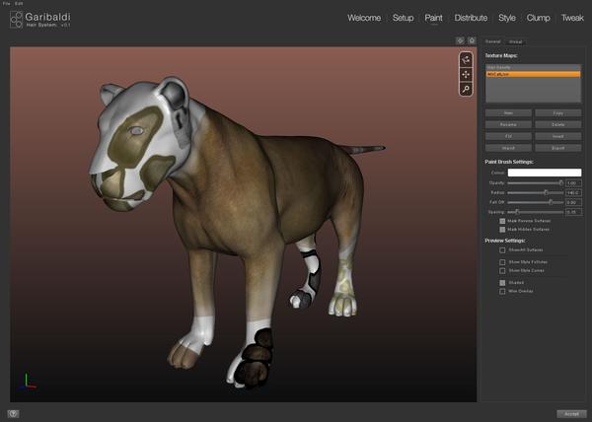Adjust the Fall Off slider
Screen dimensions: 592x422
pyautogui.click(x=535, y=202)
